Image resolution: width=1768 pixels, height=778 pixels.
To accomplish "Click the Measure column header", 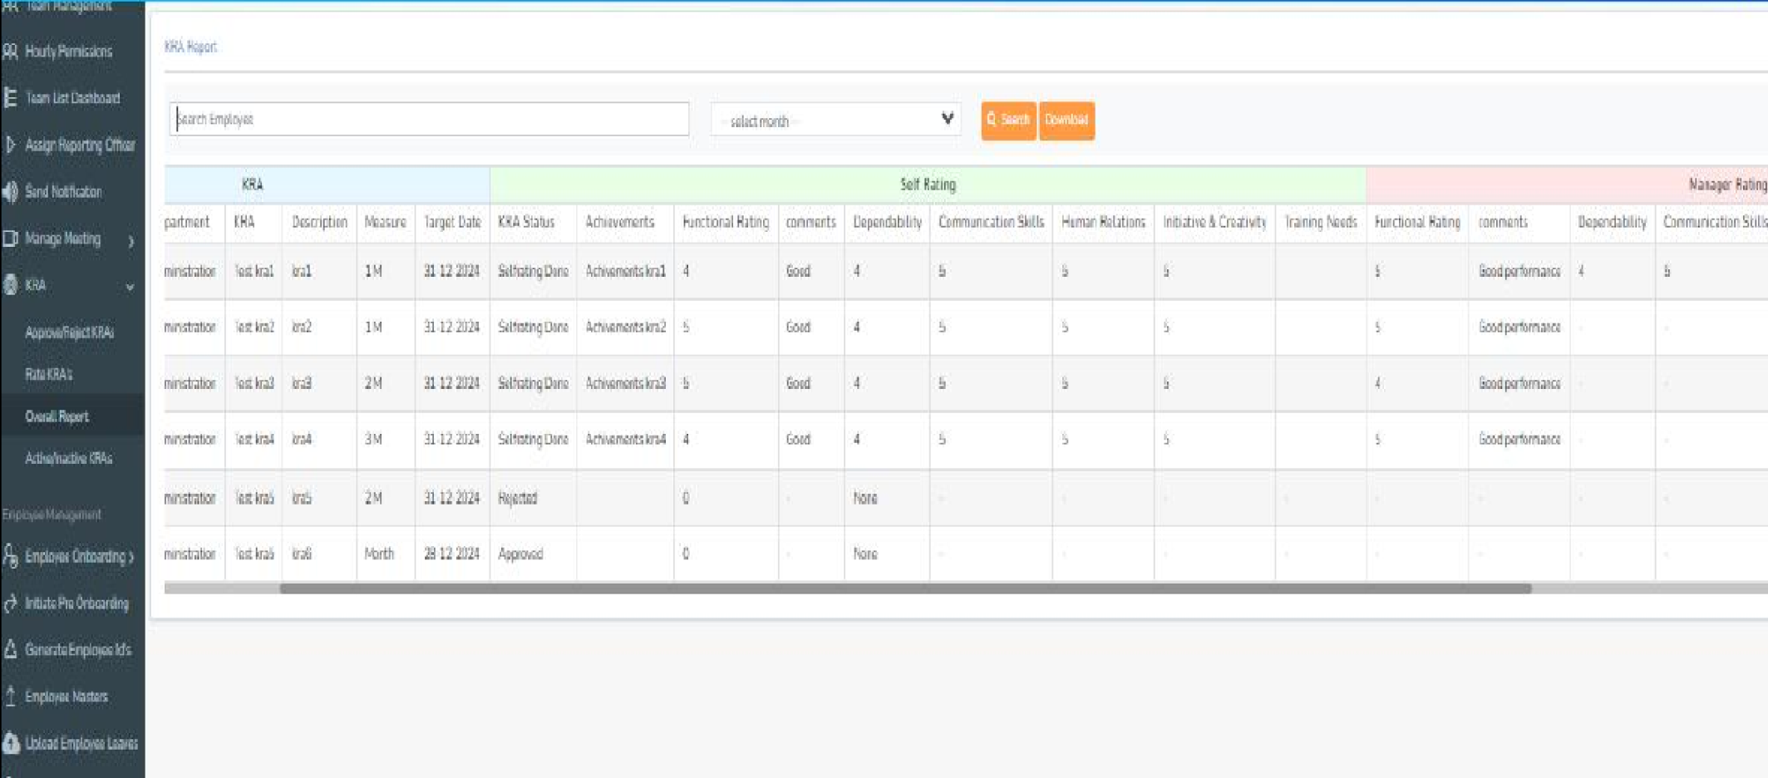I will [x=385, y=223].
